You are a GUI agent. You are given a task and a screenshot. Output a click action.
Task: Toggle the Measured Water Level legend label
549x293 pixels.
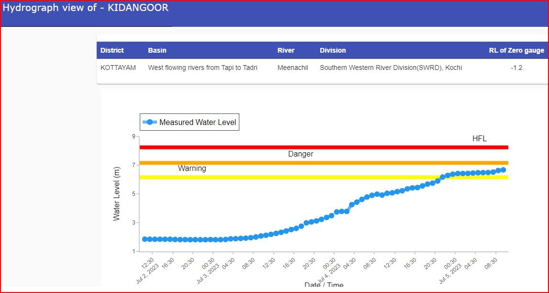198,122
